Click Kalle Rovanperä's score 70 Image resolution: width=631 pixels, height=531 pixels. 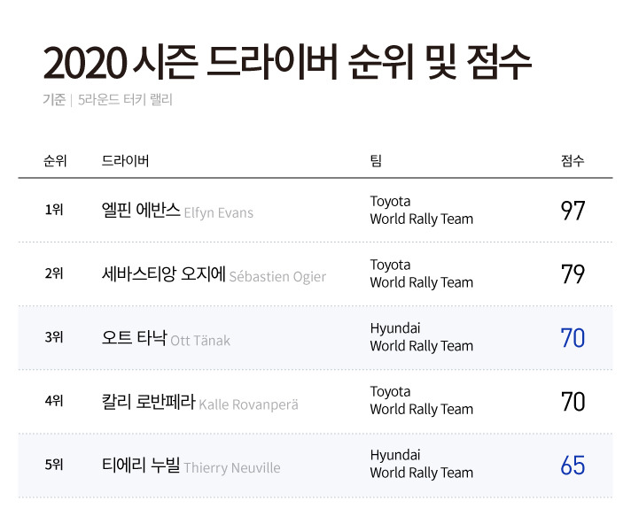[573, 402]
